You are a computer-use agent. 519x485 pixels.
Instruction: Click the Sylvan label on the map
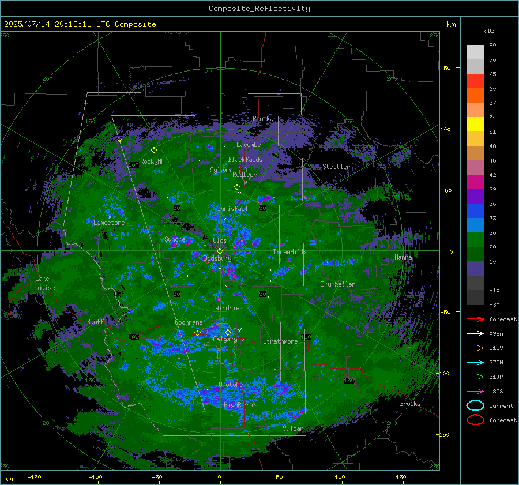[x=220, y=170]
